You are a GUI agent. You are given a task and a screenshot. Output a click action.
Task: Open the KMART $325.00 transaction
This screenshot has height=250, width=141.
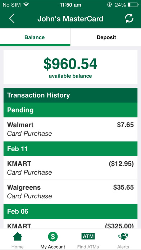70,223
